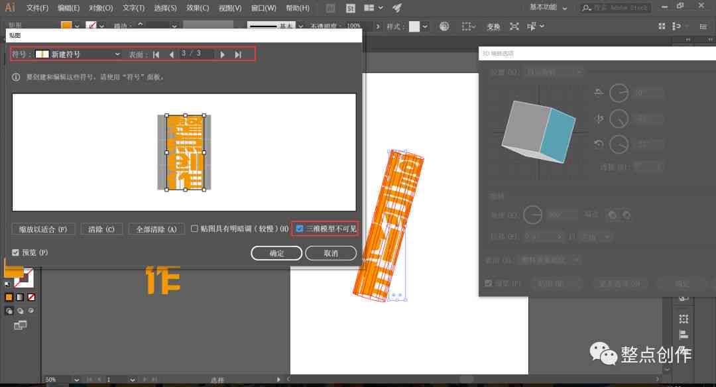Select the solid Color fill mode icon
This screenshot has width=716, height=387.
point(9,297)
